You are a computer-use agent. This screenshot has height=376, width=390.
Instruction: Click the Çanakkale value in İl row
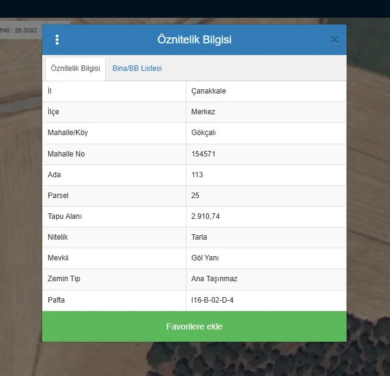tap(208, 91)
